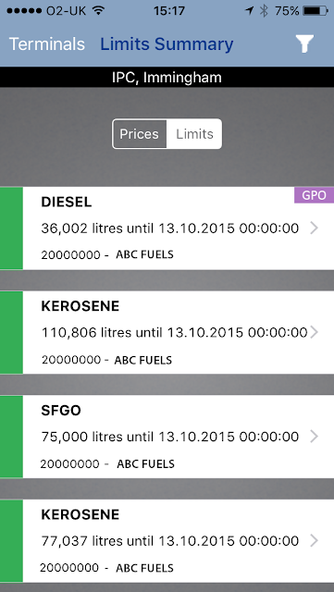
Task: Click the purple GPO badge on Diesel
Action: [x=314, y=195]
